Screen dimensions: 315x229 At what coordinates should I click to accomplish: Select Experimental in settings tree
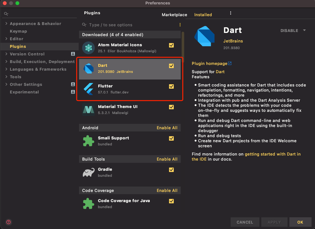[24, 92]
